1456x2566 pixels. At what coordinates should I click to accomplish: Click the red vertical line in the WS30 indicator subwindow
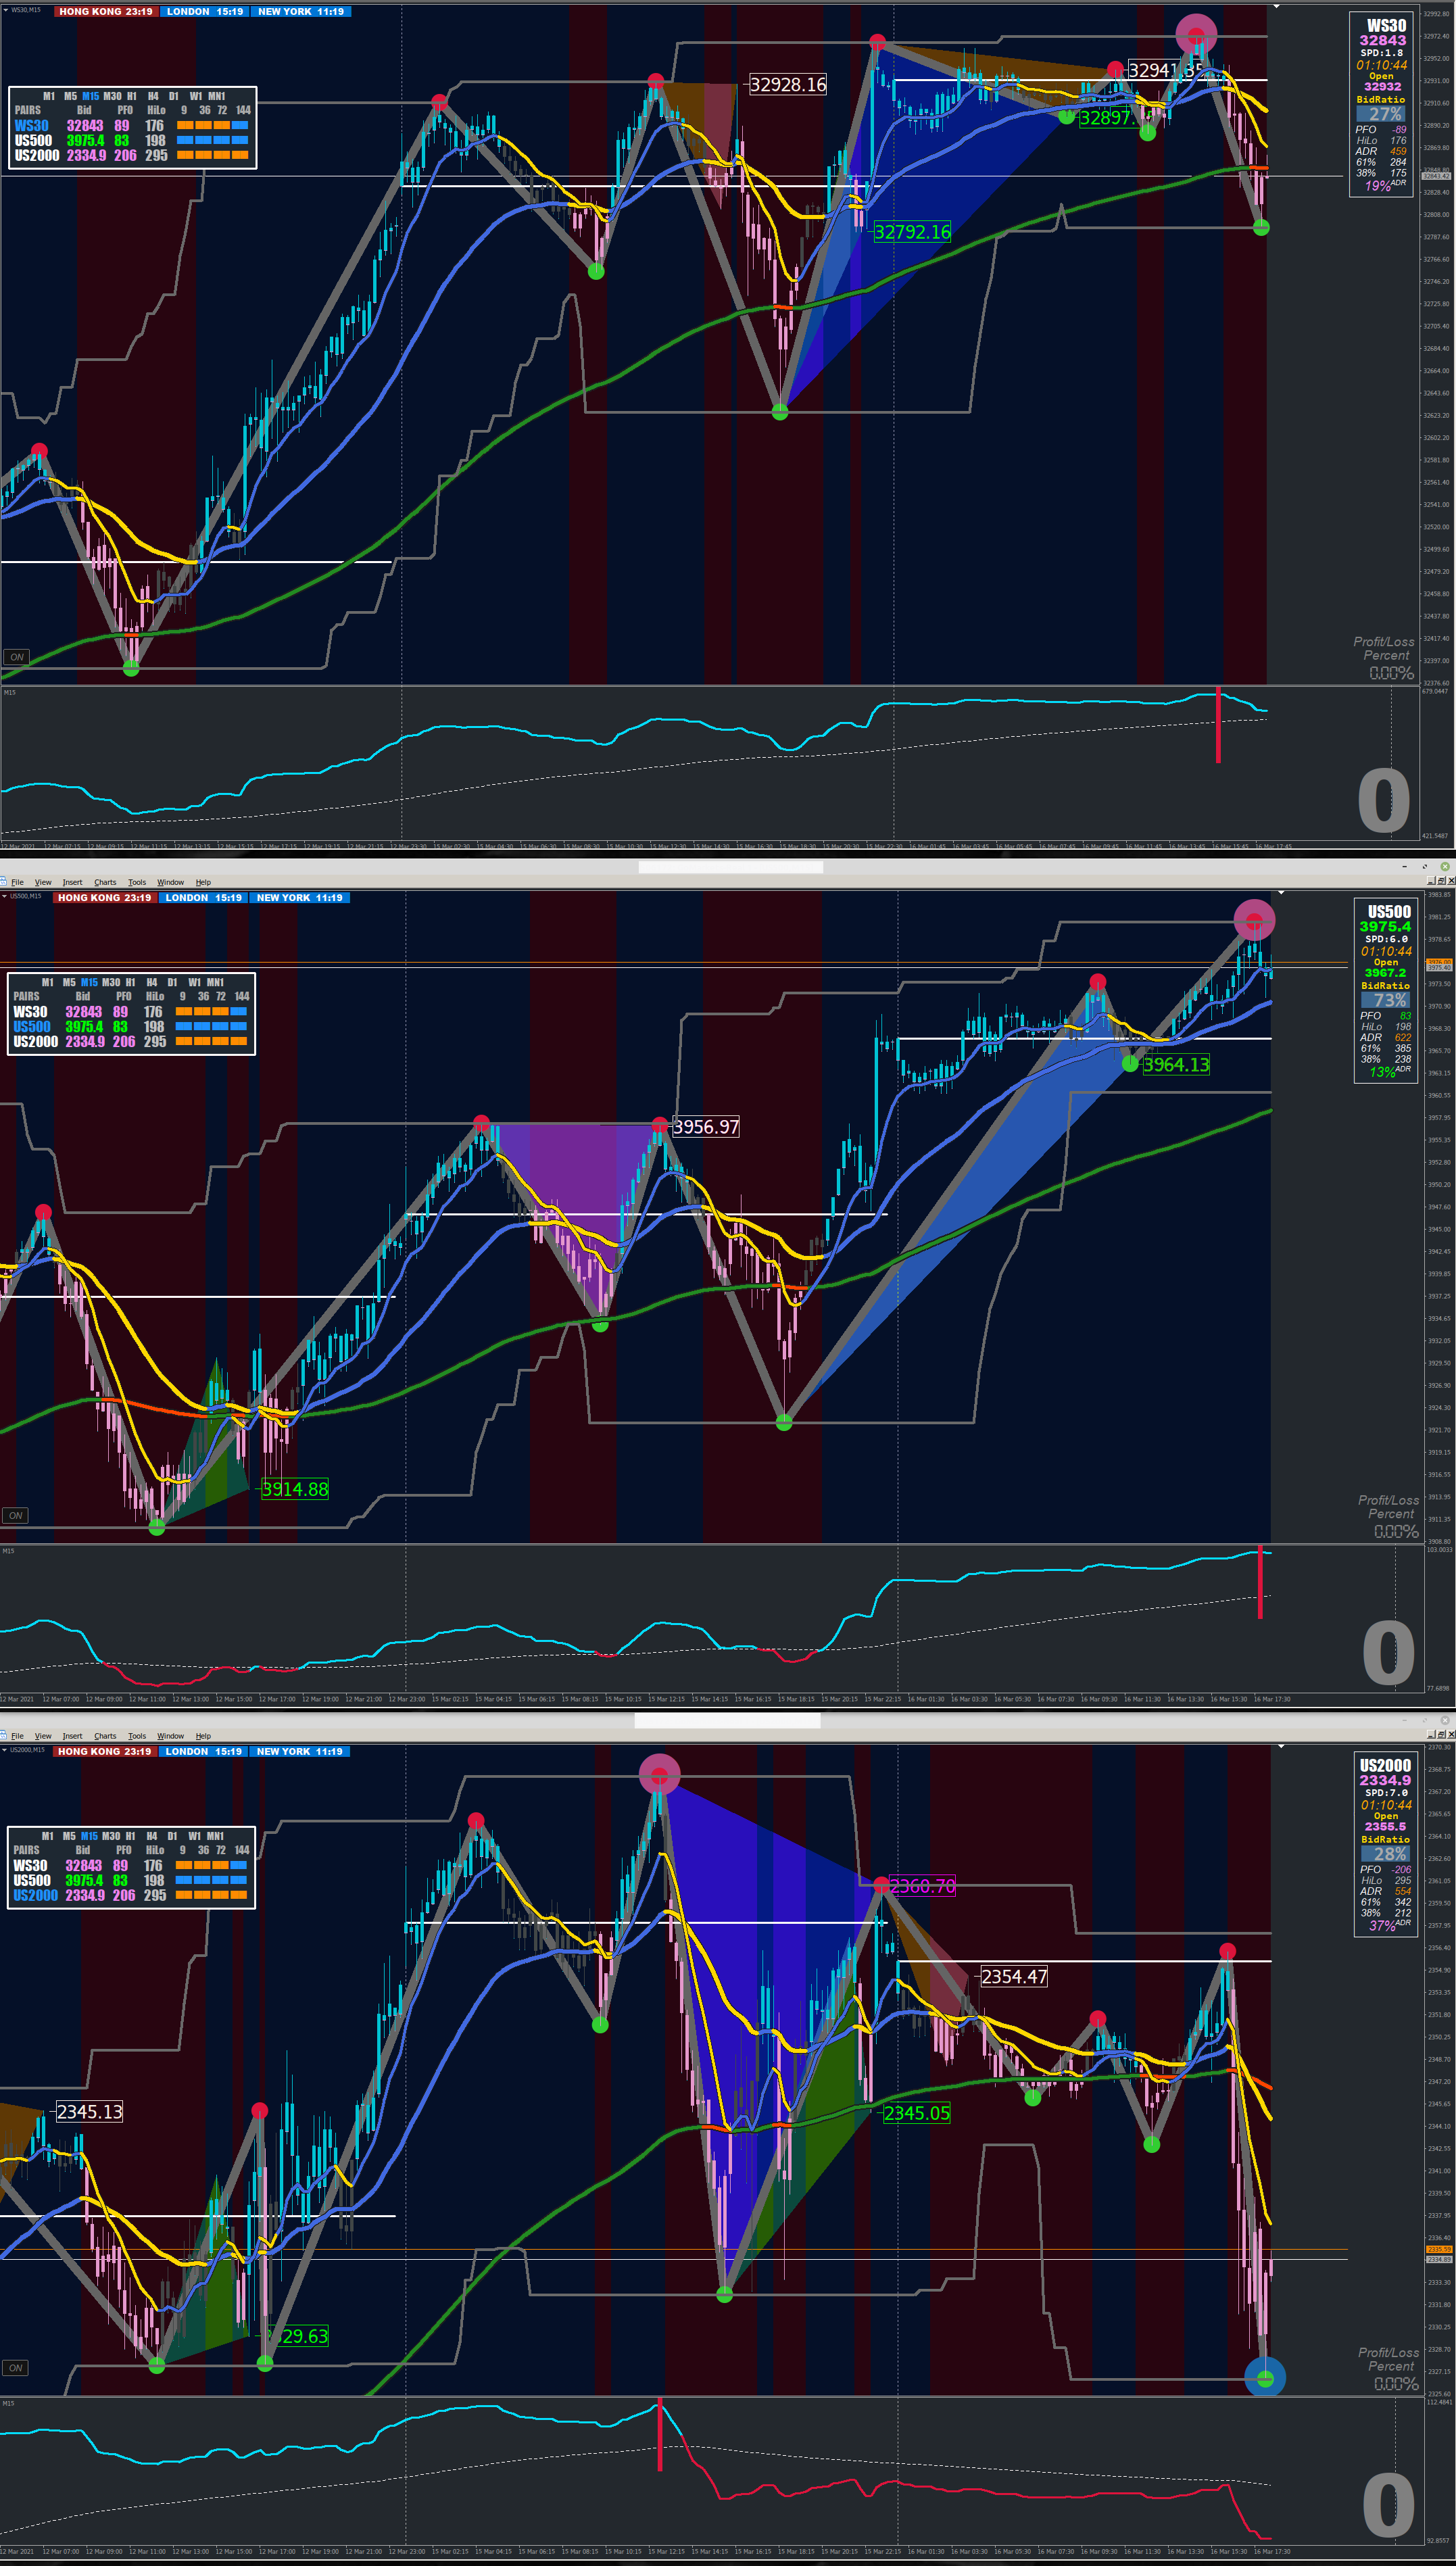[1218, 725]
